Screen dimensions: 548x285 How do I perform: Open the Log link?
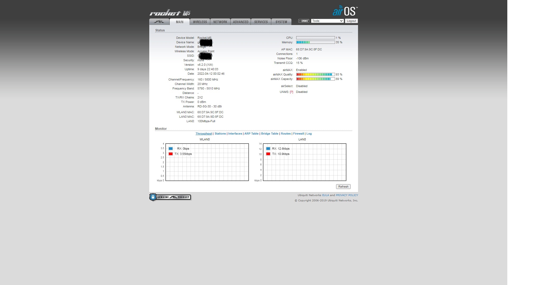tap(309, 134)
